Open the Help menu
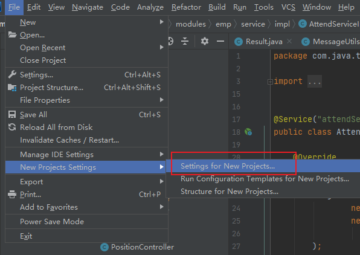The width and height of the screenshot is (360, 255). click(x=346, y=7)
